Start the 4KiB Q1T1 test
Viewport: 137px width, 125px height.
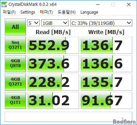15,100
